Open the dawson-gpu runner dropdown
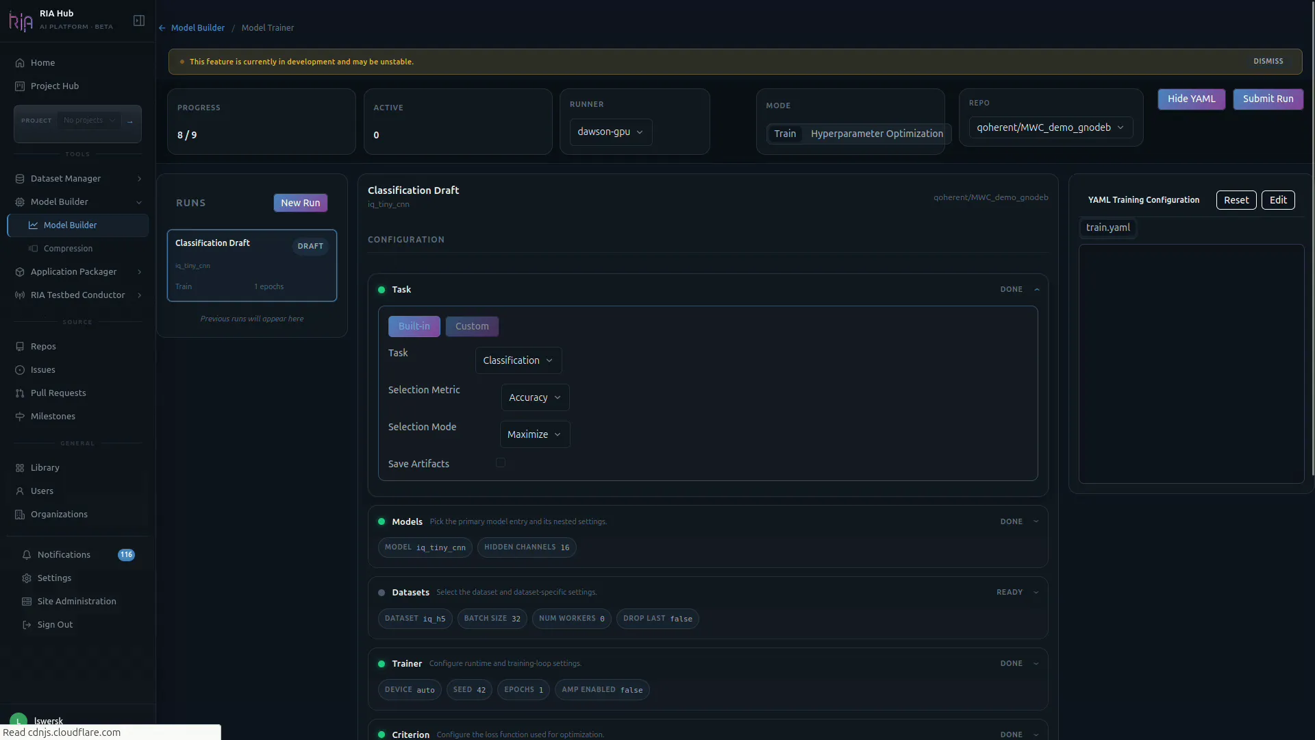This screenshot has height=740, width=1315. (610, 132)
